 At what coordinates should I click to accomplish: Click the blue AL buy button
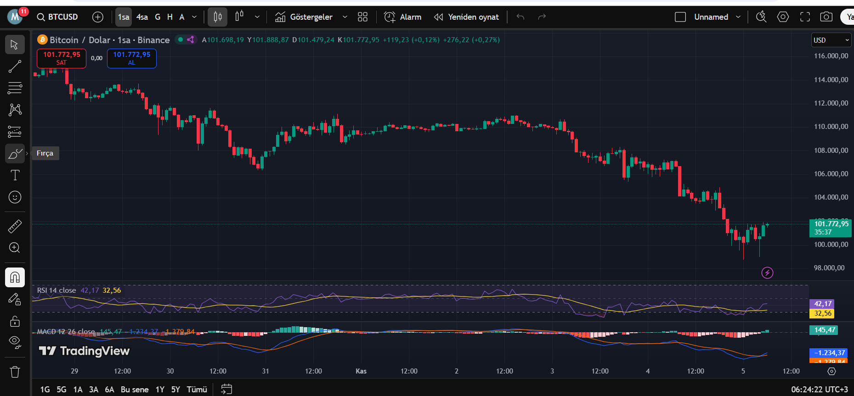coord(132,58)
